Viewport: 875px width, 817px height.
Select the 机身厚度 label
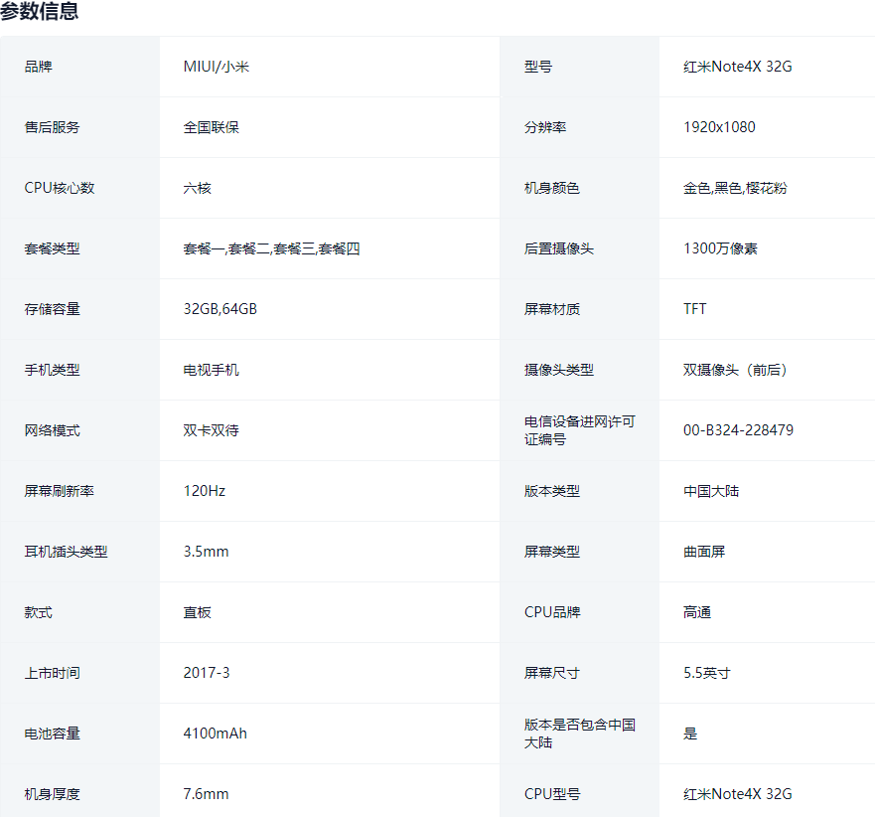[52, 794]
